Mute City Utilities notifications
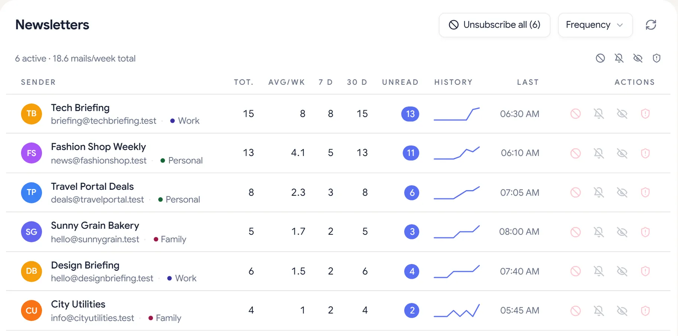This screenshot has height=336, width=678. (x=599, y=311)
